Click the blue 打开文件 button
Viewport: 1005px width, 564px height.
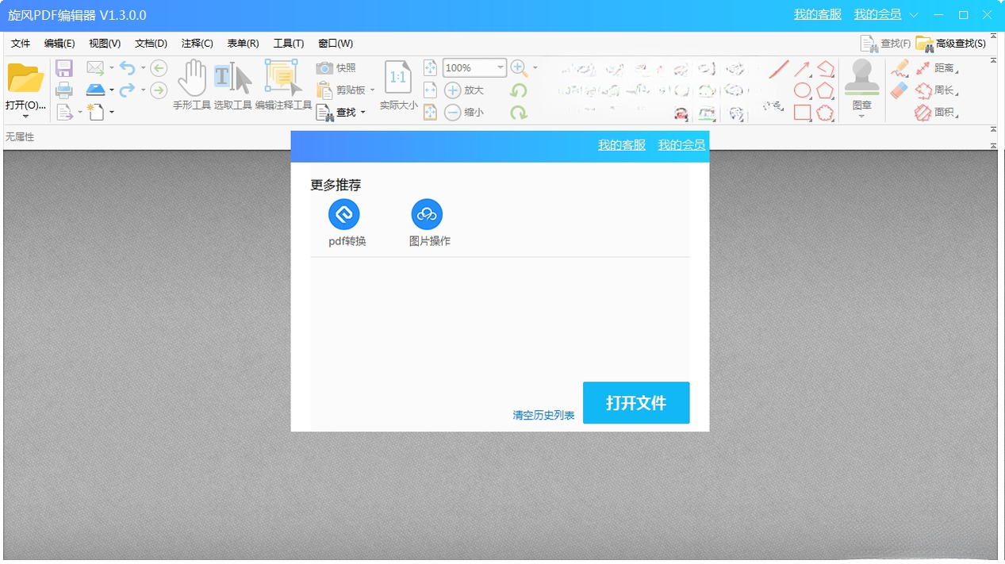pyautogui.click(x=636, y=403)
